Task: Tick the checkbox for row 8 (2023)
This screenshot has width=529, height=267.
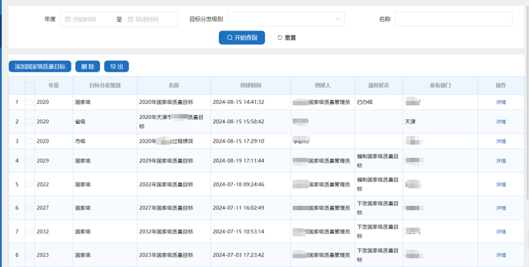Action: tap(29, 255)
